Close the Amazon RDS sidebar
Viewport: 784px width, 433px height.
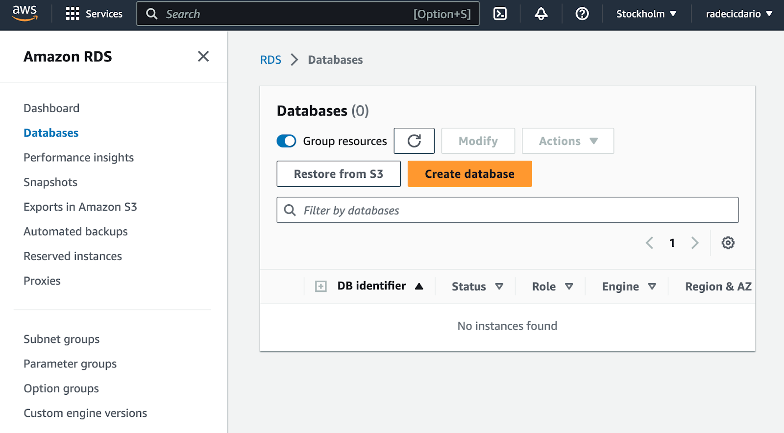pos(203,56)
